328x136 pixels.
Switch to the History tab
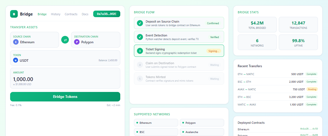point(55,14)
